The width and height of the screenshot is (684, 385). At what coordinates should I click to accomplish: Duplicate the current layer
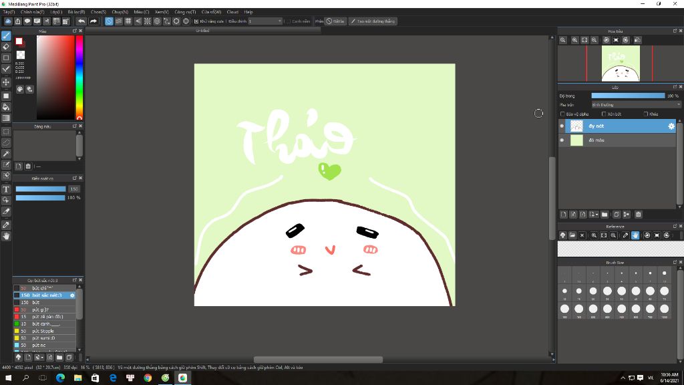coord(617,215)
